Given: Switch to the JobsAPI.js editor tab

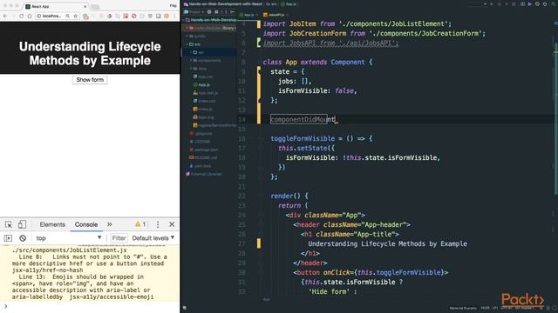Looking at the screenshot, I should [276, 15].
